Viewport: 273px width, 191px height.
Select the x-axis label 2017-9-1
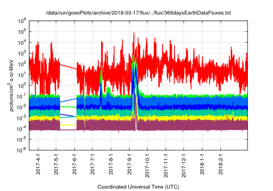pyautogui.click(x=129, y=165)
